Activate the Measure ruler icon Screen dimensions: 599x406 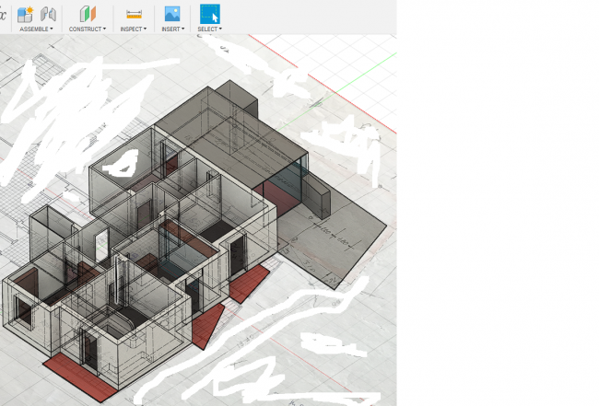(x=134, y=14)
